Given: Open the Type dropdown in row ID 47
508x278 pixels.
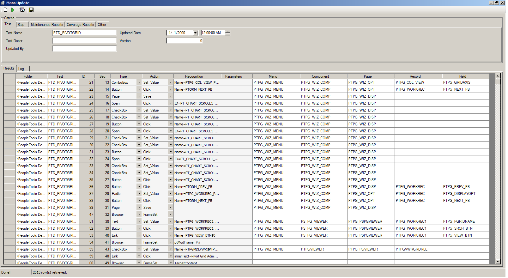Looking at the screenshot, I should (x=139, y=215).
